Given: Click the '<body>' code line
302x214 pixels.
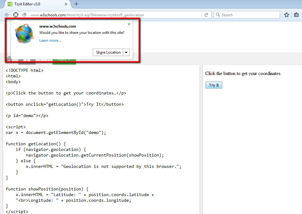Looking at the screenshot, I should click(13, 82).
